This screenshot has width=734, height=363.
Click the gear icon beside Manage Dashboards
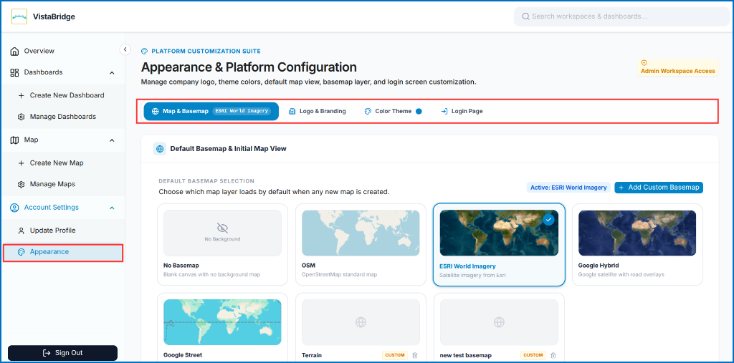click(x=21, y=117)
